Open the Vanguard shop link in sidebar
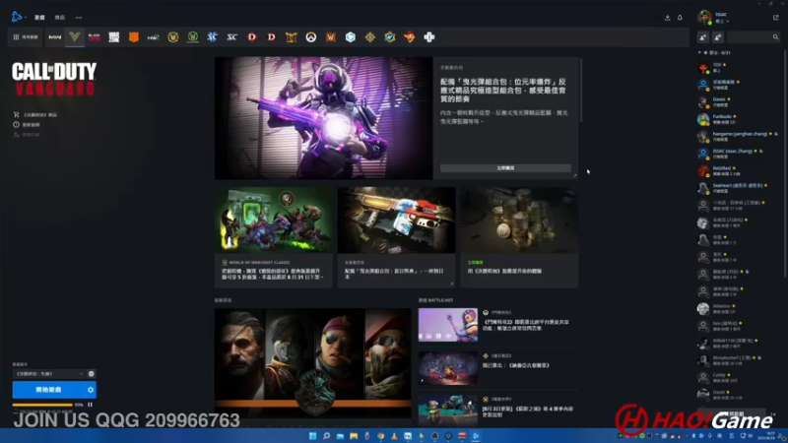The height and width of the screenshot is (443, 788). click(35, 115)
